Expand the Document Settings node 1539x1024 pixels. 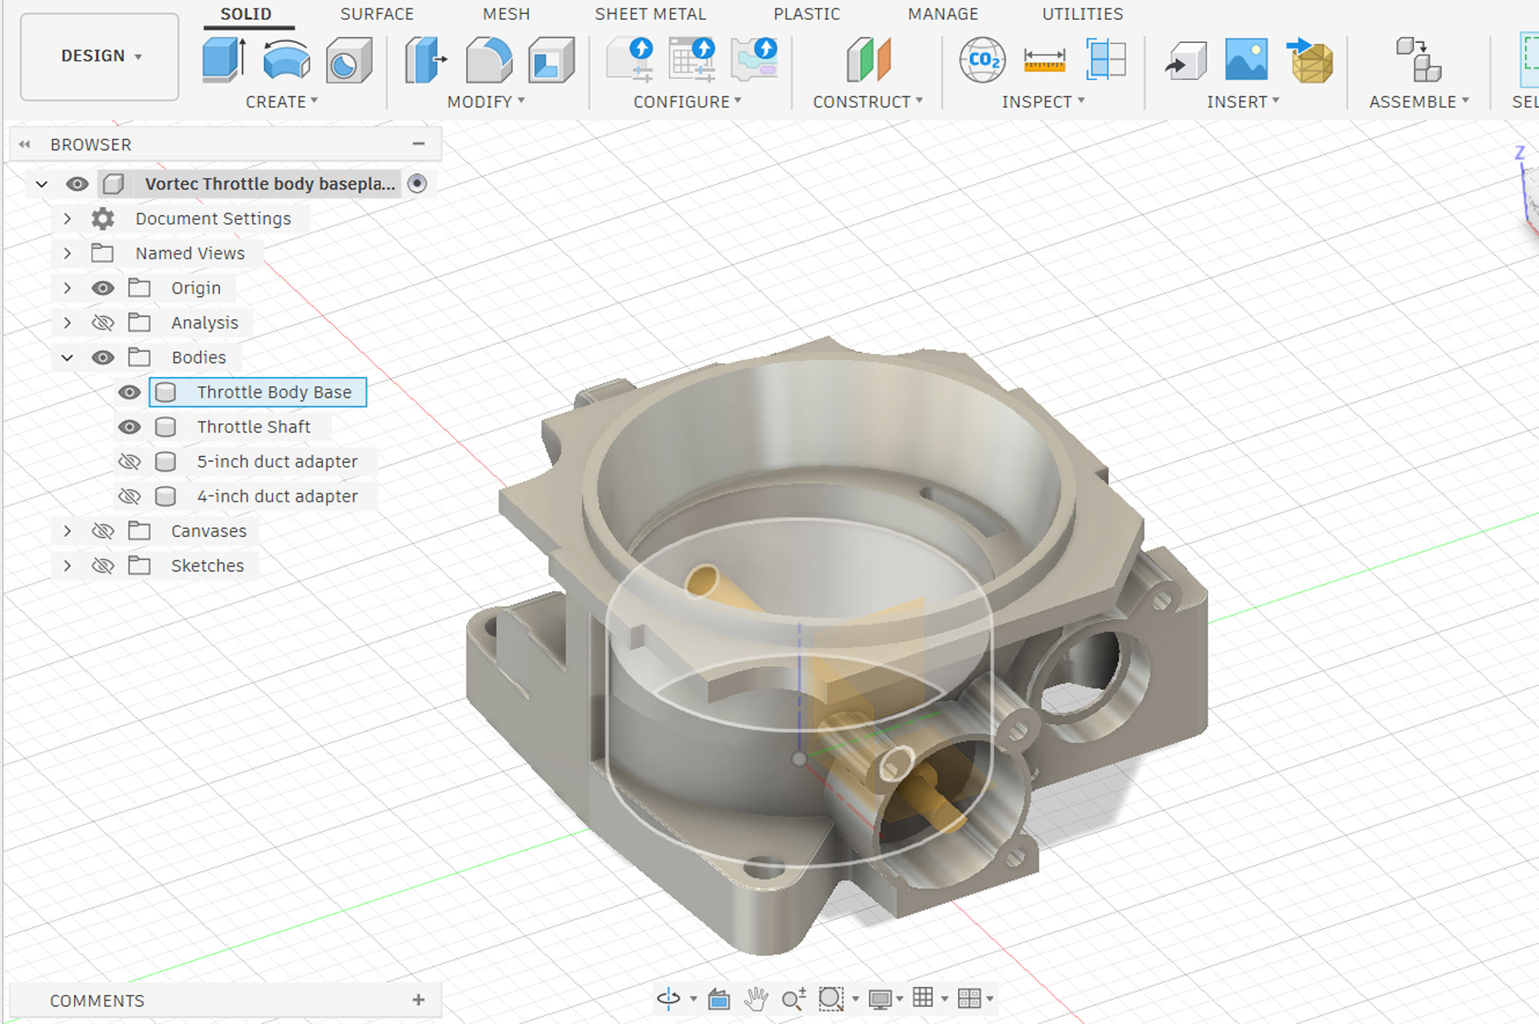[x=68, y=218]
